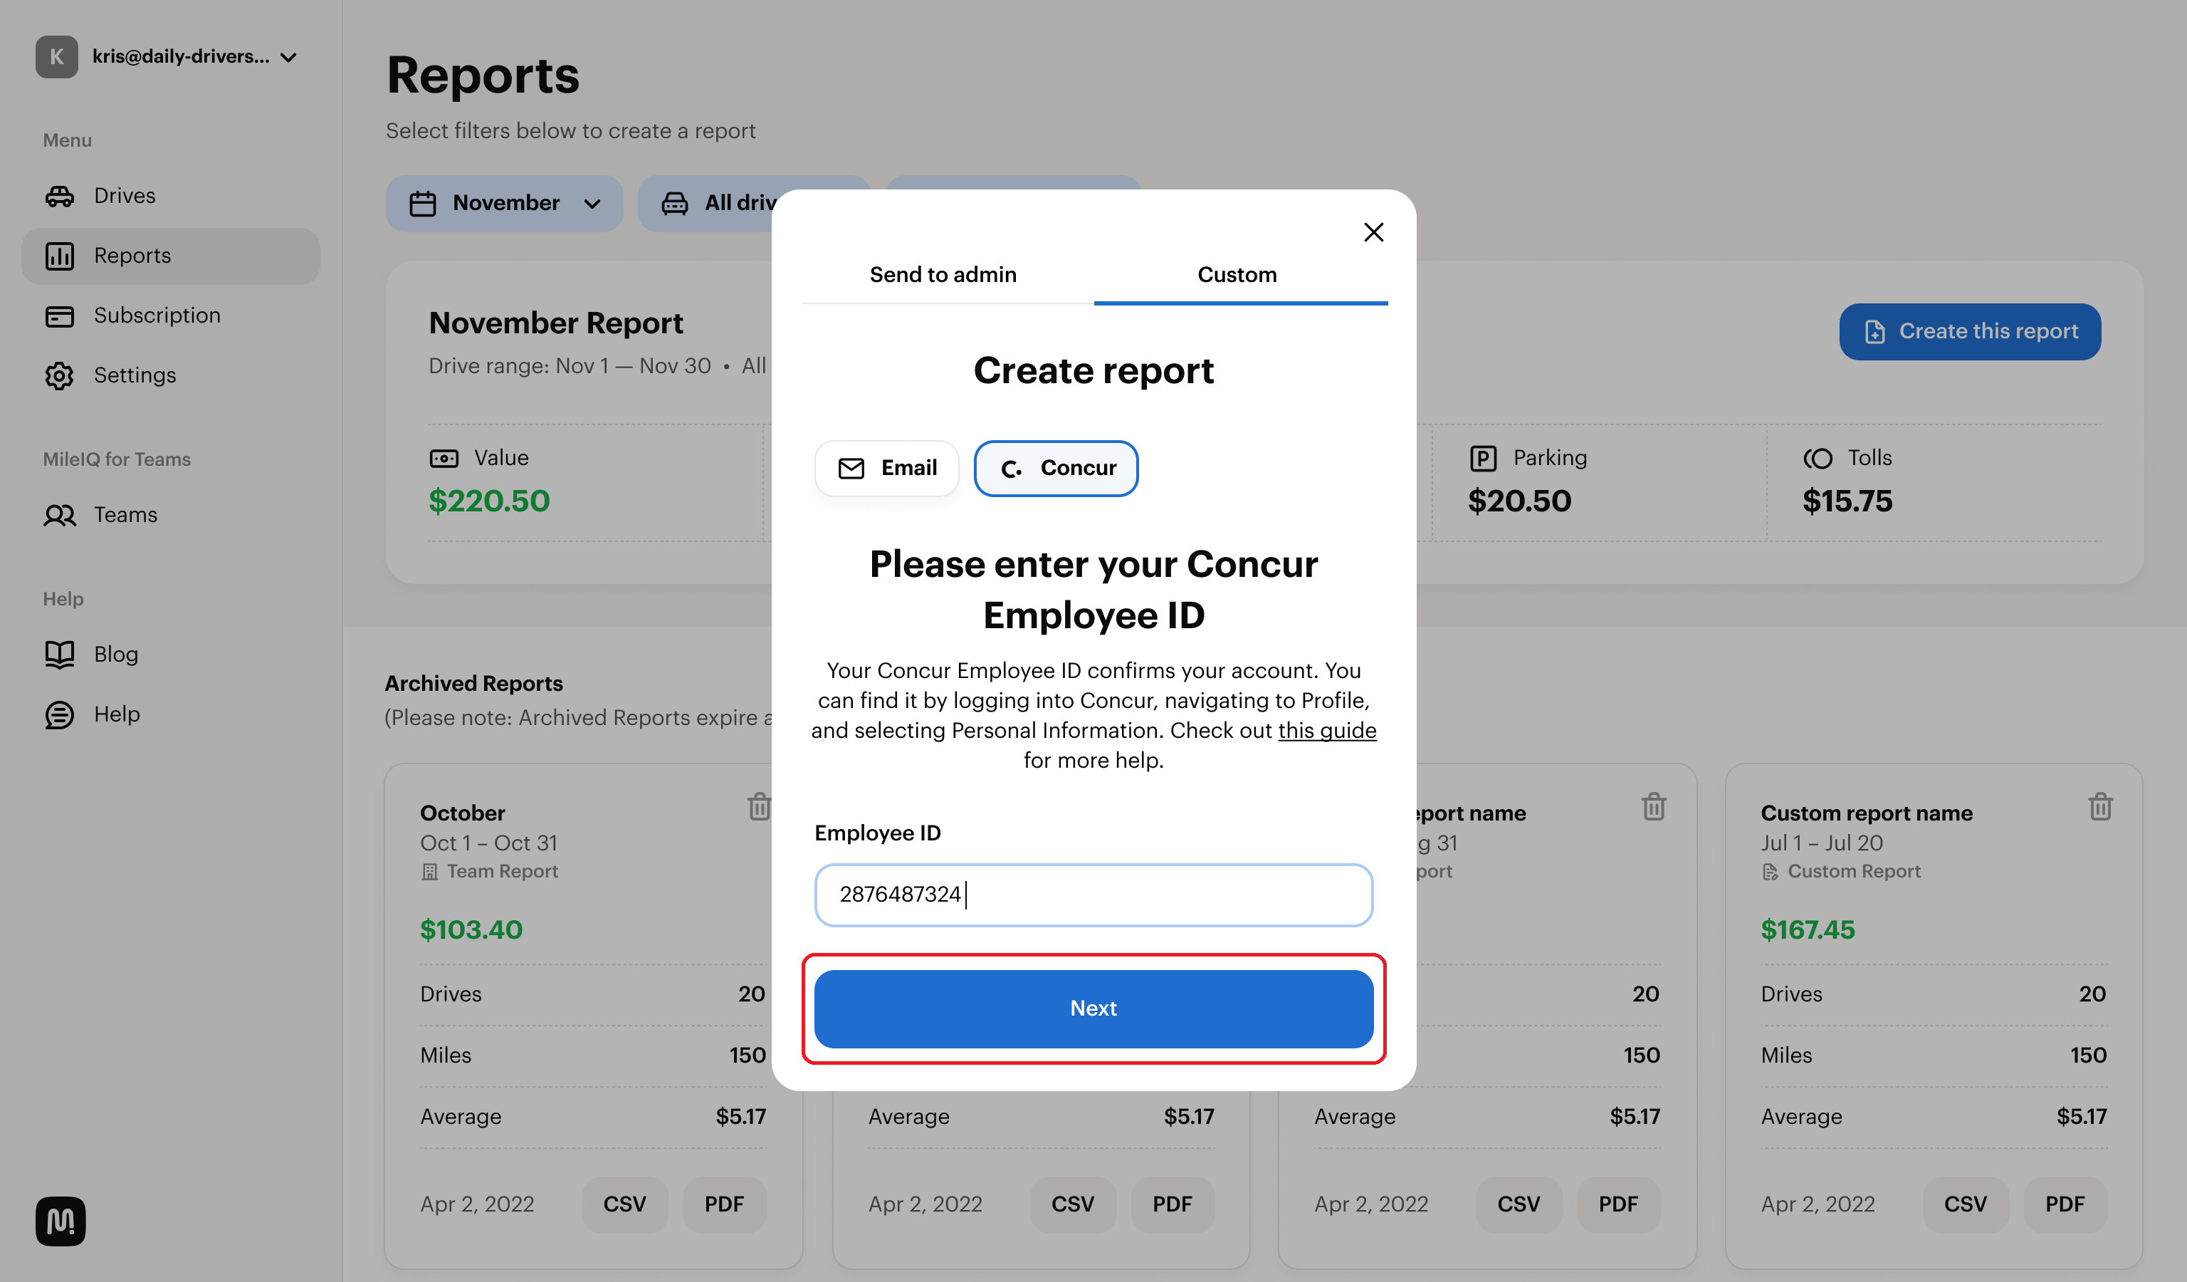Click the Custom Report icon in Jul card

(1770, 872)
